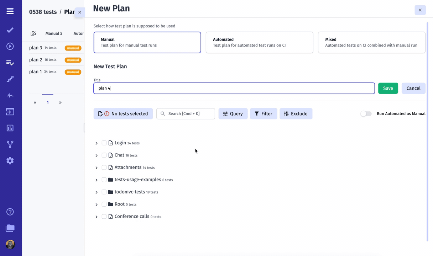Viewport: 433px width, 256px height.
Task: Open the Plans list-check icon in sidebar
Action: (x=10, y=63)
